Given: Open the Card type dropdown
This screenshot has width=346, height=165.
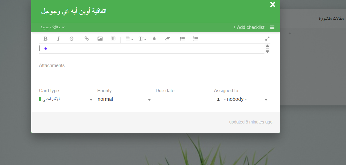Looking at the screenshot, I should tap(67, 99).
